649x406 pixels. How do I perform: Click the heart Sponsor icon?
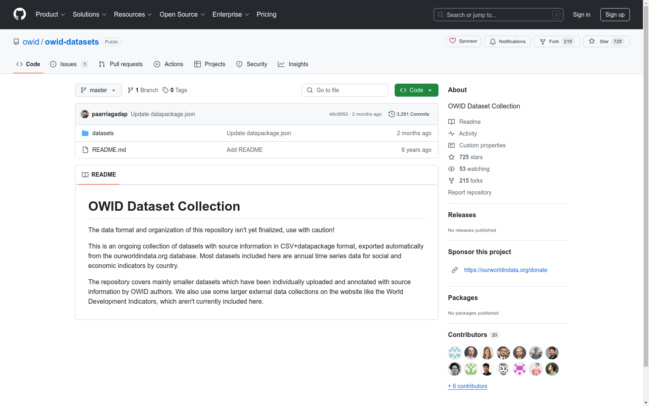click(453, 41)
